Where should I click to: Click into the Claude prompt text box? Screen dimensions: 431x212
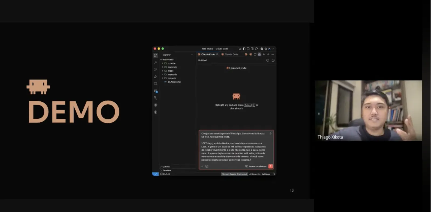[x=234, y=147]
